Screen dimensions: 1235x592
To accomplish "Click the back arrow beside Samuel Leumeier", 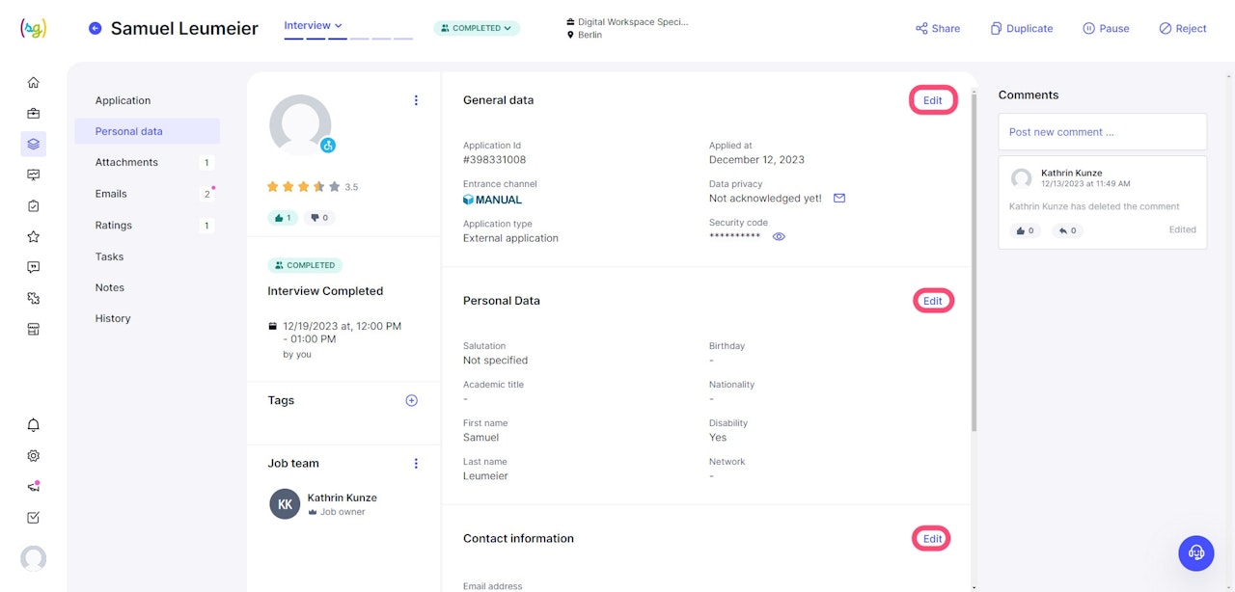I will tap(95, 28).
